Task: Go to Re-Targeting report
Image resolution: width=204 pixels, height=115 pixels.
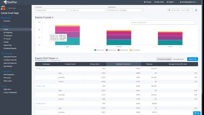Action: (8, 33)
